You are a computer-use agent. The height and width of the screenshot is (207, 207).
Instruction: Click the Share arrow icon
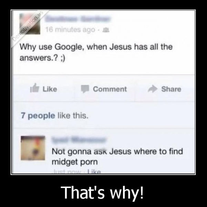pos(153,89)
